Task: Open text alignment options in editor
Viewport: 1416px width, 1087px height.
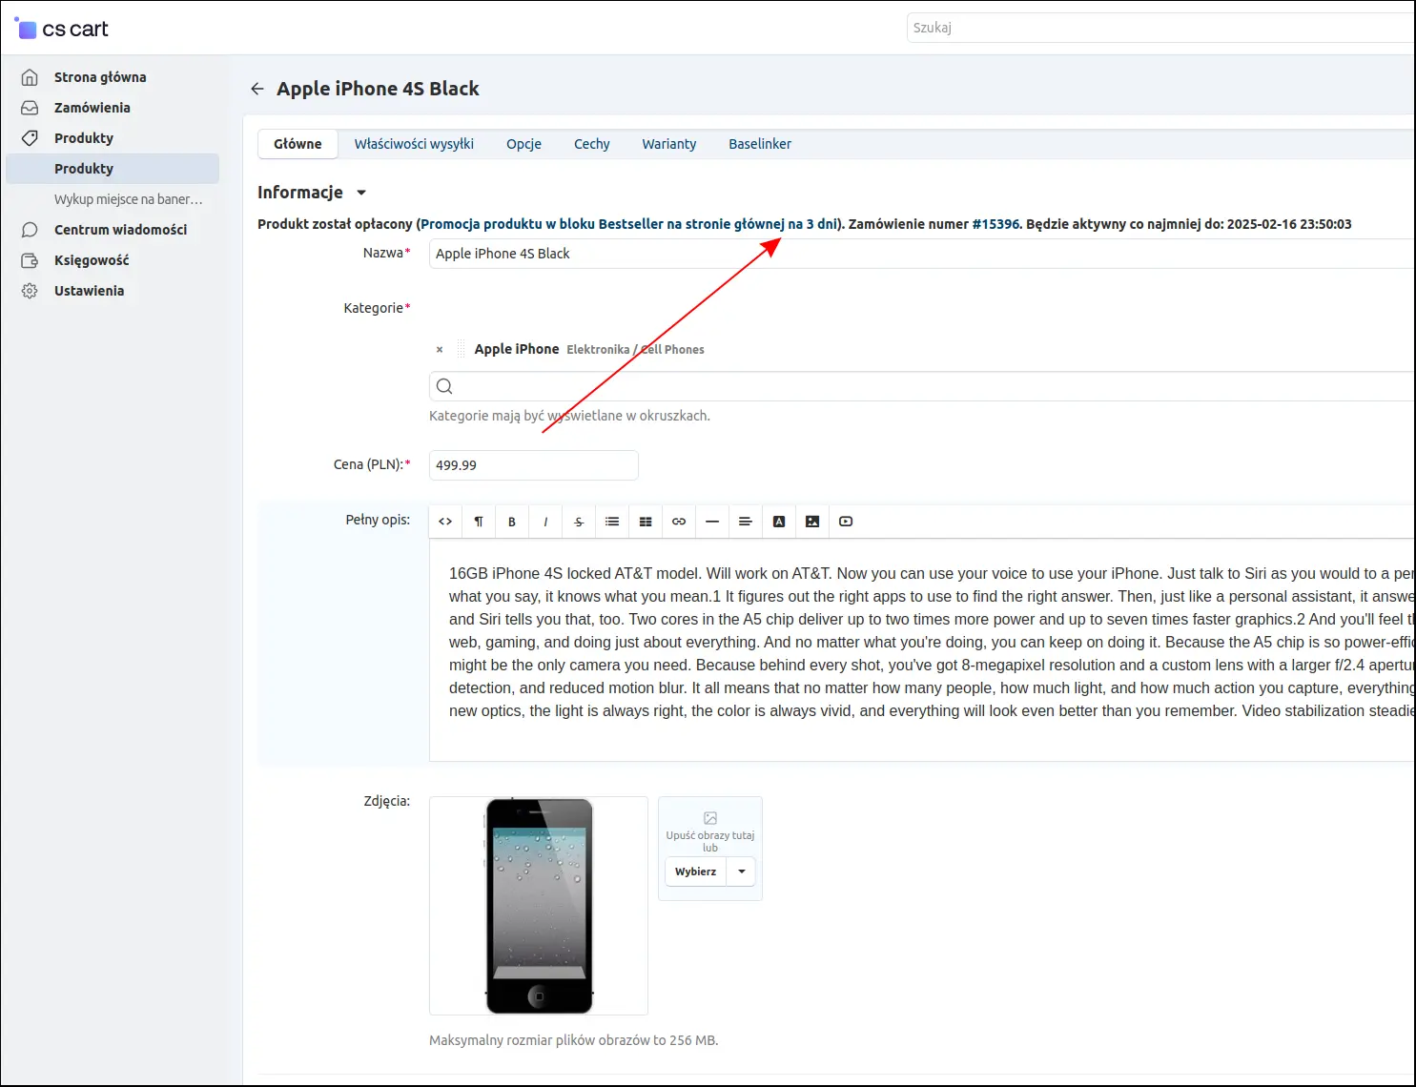Action: pos(746,522)
